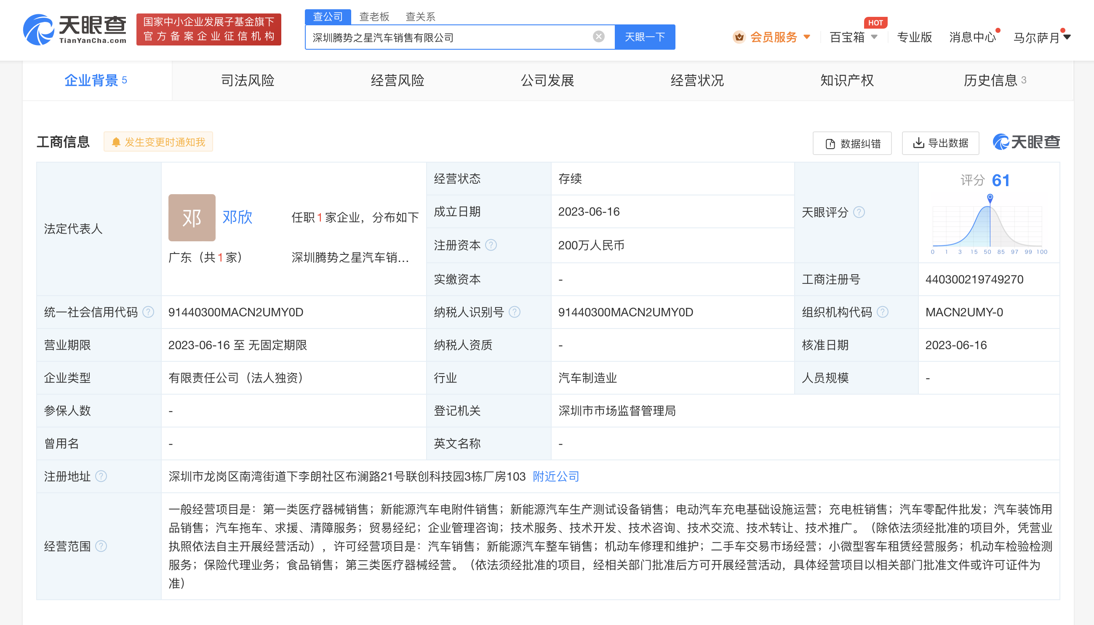Click the score marker pin on chart

[x=990, y=198]
